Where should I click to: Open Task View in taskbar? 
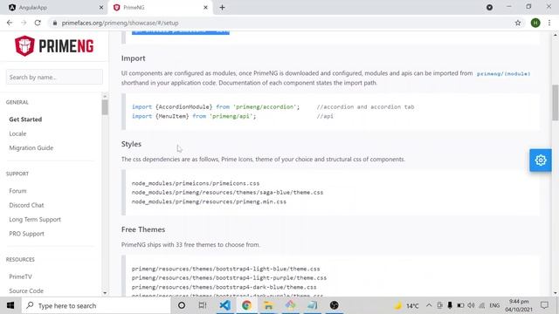point(203,305)
